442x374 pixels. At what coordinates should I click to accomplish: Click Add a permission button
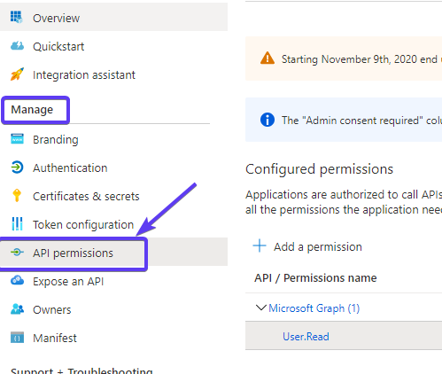pos(307,246)
